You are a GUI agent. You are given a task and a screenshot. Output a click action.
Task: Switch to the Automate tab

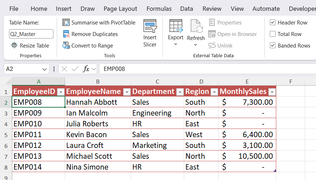coord(266,9)
